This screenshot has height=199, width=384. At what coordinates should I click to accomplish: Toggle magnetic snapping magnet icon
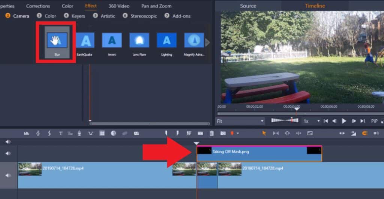pos(364,133)
